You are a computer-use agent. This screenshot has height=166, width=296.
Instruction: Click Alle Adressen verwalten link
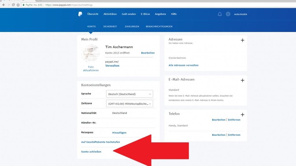click(x=184, y=65)
